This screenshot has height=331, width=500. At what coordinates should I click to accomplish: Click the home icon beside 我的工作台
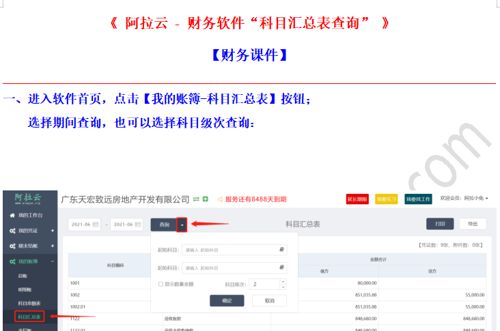12,216
